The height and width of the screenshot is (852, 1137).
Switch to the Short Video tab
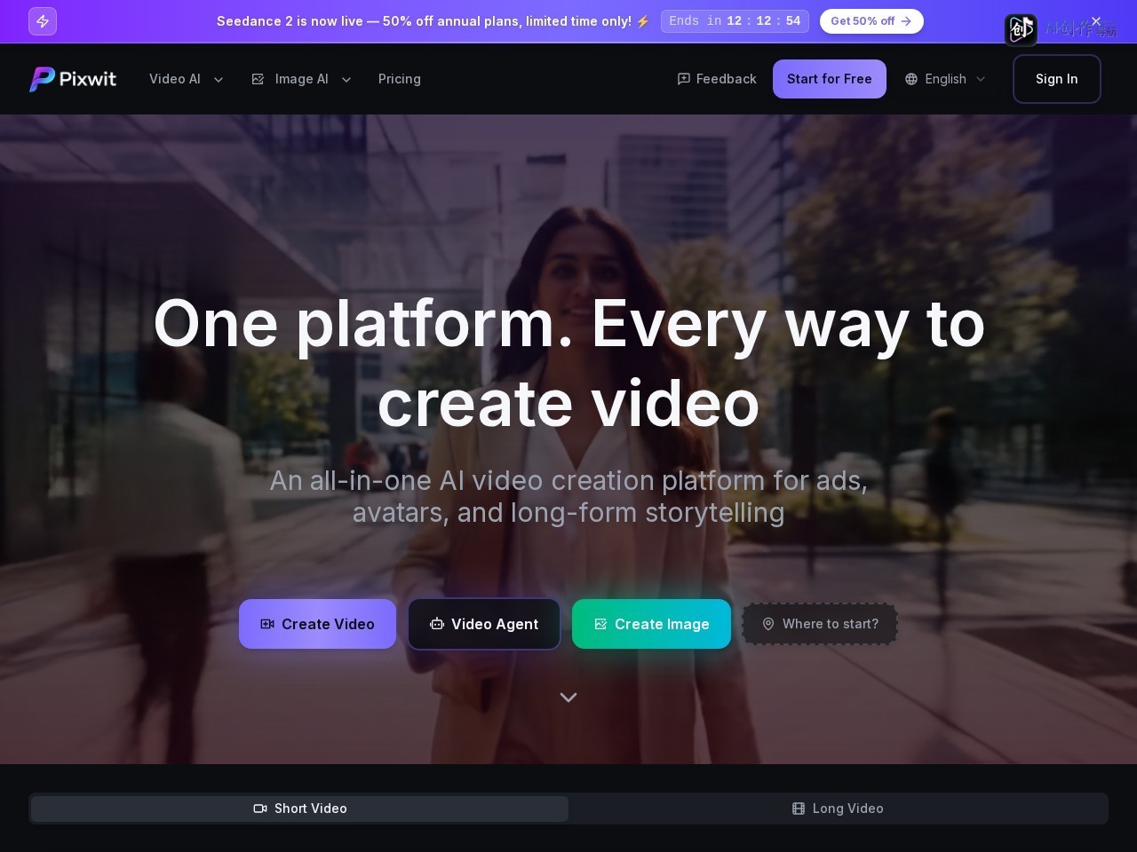300,809
